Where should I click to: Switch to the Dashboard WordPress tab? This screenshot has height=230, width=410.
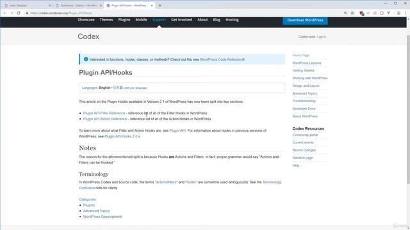pos(78,6)
